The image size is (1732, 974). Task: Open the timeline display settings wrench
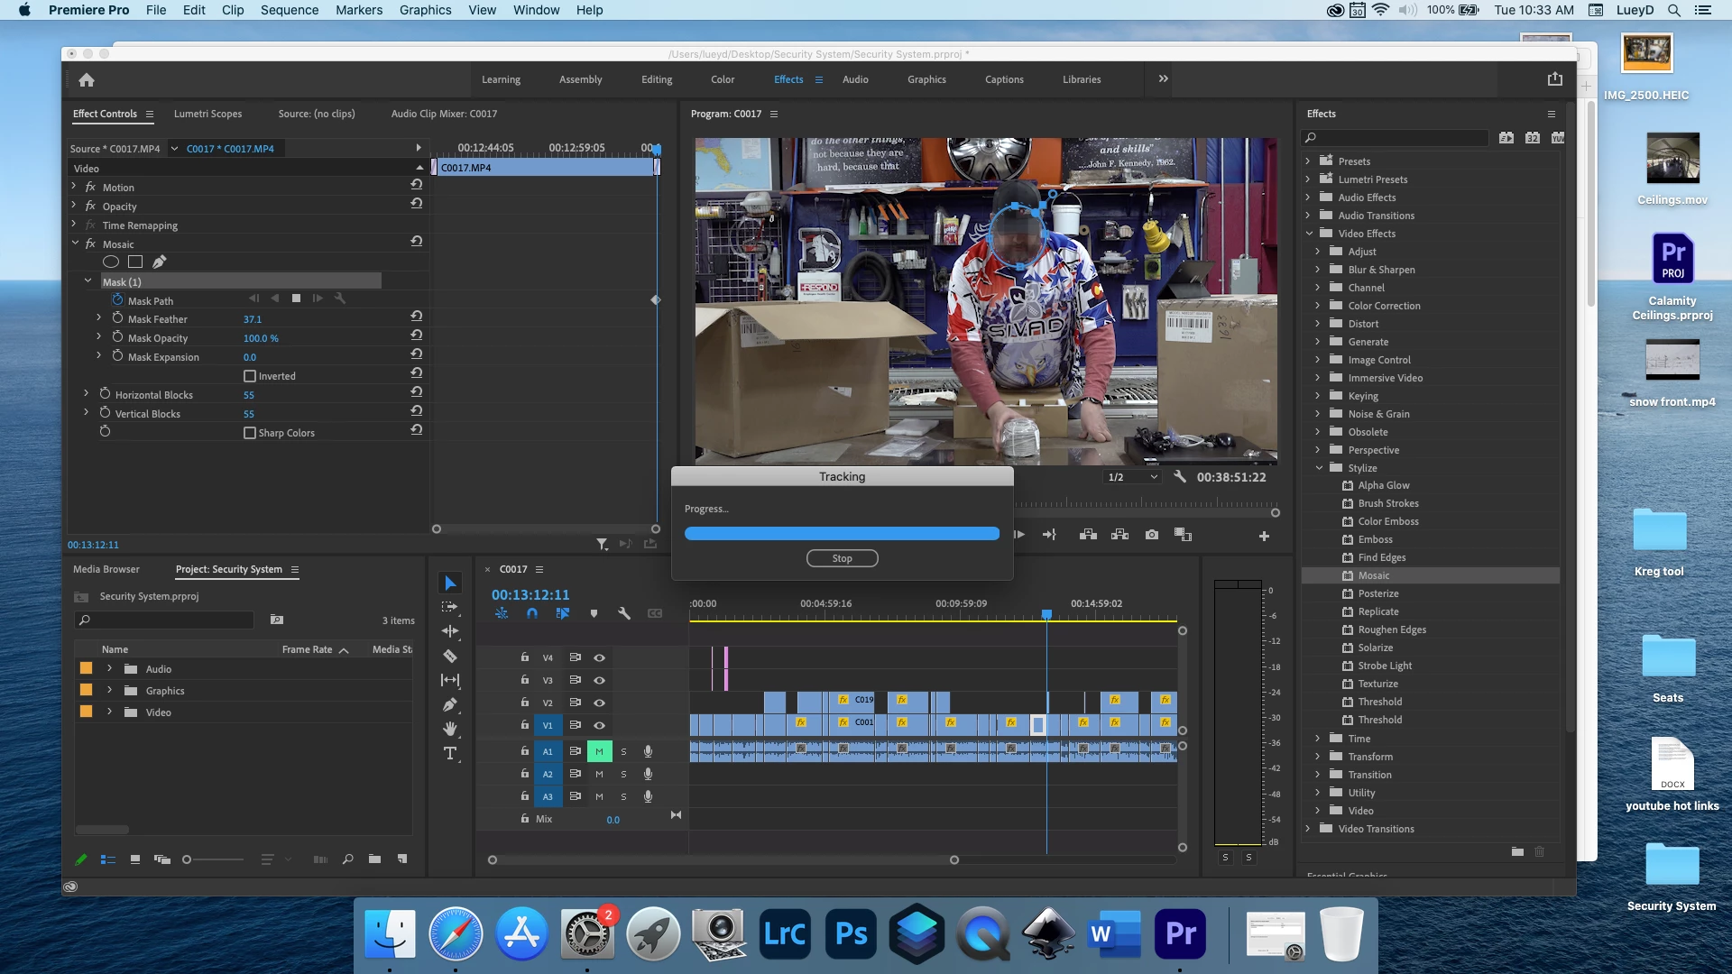[x=624, y=613]
